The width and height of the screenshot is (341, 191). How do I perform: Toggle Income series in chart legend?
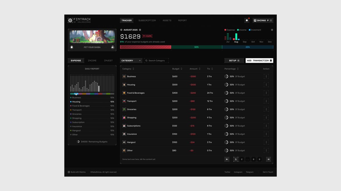point(242,30)
